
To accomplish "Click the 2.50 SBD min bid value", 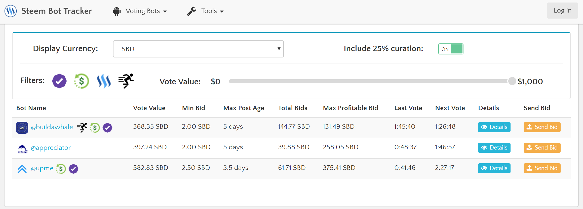I will [x=196, y=168].
